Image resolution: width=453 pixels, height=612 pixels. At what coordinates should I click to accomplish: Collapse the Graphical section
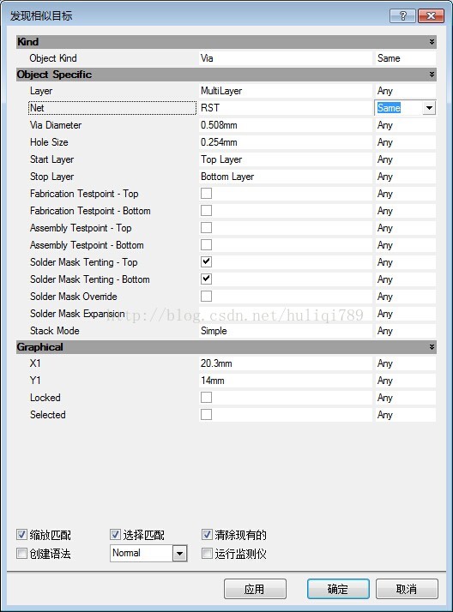432,346
